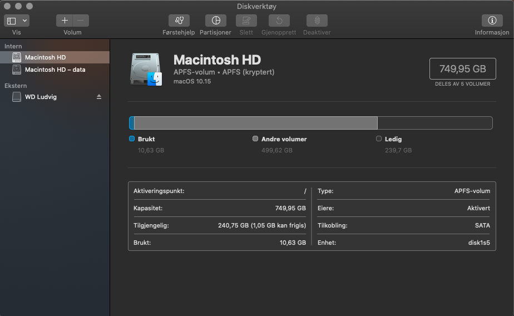Viewport: 514px width, 316px height.
Task: Click the Ekstern section header
Action: point(16,86)
